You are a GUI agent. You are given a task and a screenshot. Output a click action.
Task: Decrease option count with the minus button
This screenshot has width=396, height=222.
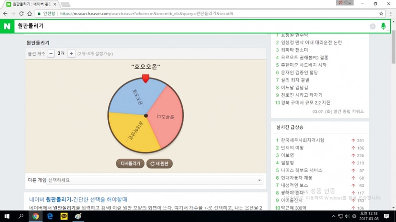coord(51,53)
